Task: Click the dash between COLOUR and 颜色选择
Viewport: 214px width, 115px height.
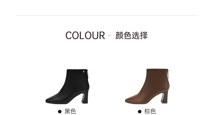Action: 109,35
